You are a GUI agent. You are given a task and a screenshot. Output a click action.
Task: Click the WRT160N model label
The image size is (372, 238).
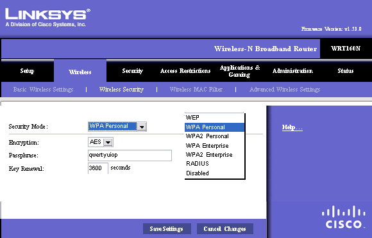pyautogui.click(x=346, y=49)
